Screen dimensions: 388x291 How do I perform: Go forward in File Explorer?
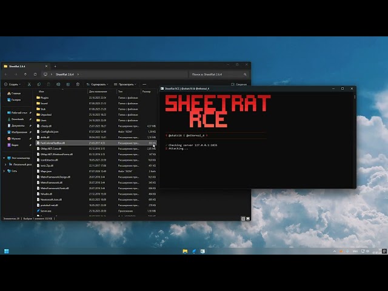[x=16, y=75]
